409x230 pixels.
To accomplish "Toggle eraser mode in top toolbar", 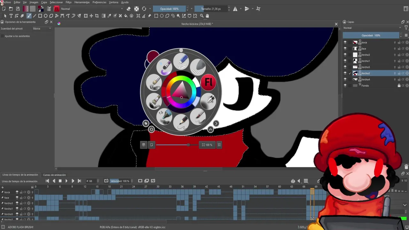I will pos(128,9).
